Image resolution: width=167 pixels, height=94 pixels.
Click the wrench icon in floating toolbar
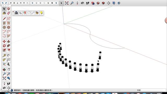point(33,13)
